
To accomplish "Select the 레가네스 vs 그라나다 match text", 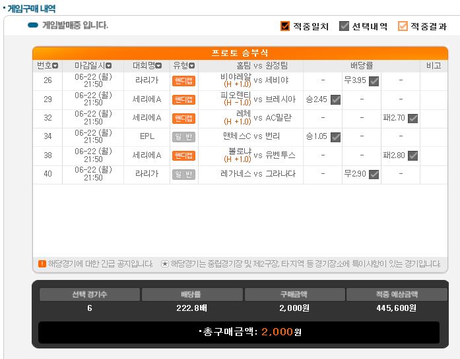I will click(258, 174).
